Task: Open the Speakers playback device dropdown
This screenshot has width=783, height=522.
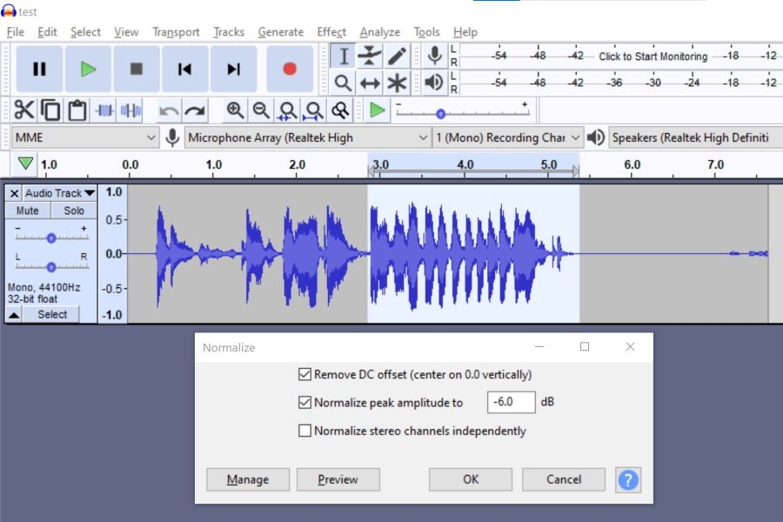Action: pyautogui.click(x=695, y=137)
